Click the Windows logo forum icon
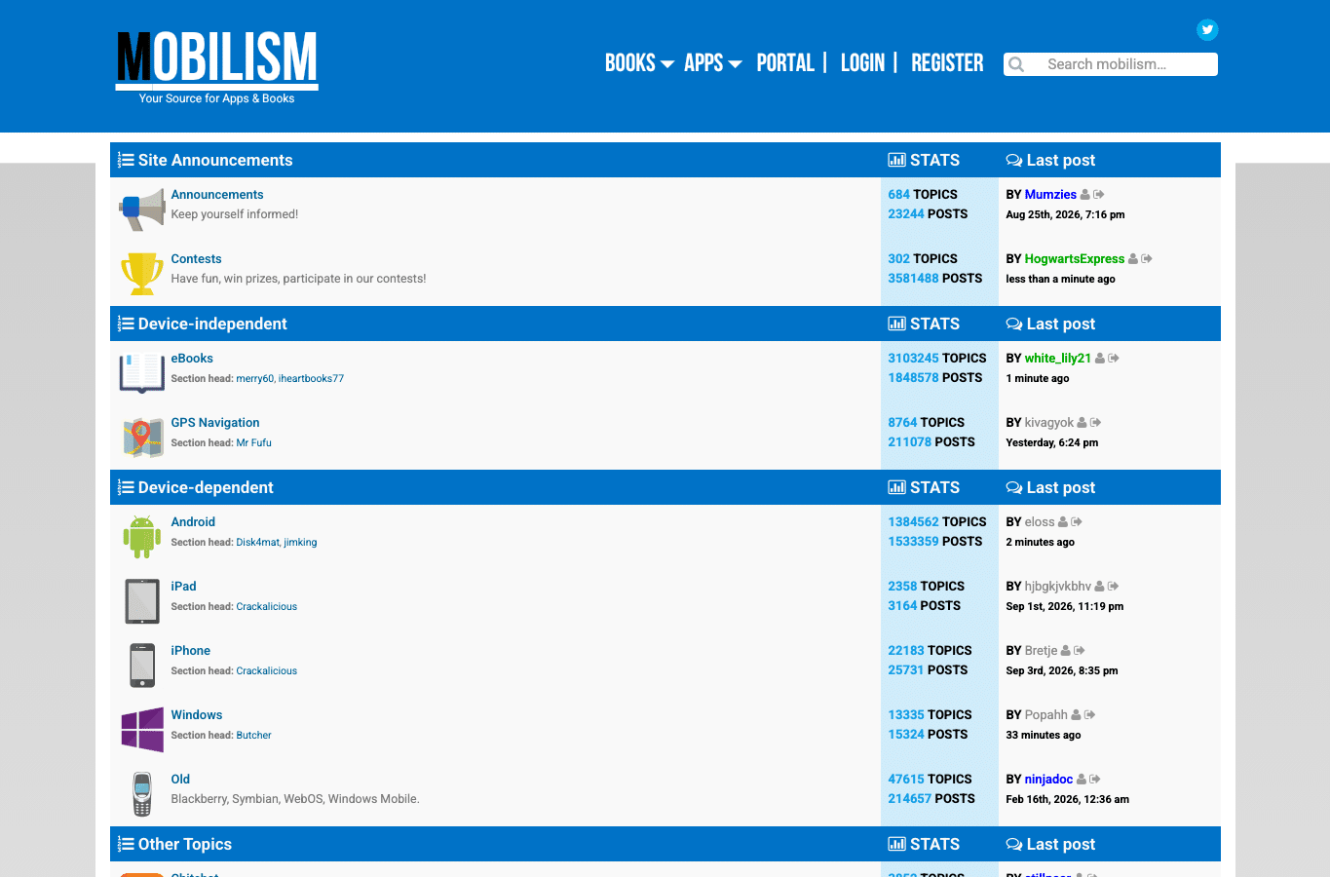Screen dimensions: 1330x877 [x=142, y=729]
